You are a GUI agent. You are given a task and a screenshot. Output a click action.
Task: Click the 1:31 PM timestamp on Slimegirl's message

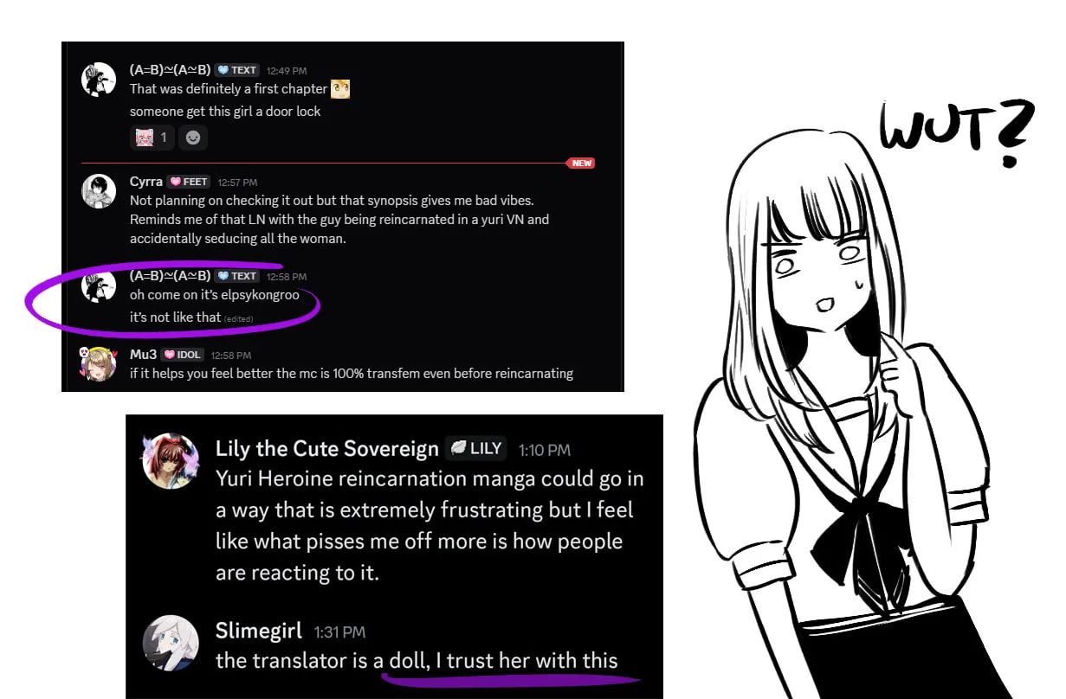[x=339, y=633]
